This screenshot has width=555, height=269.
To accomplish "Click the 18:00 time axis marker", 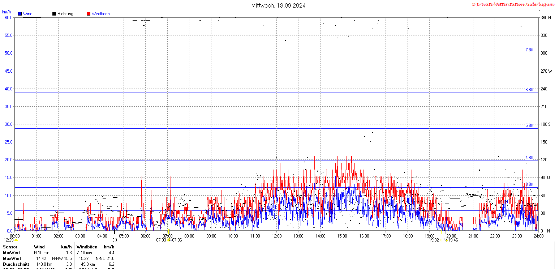I will point(408,236).
